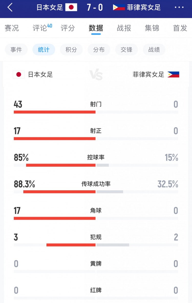Enable the 统计 filter option
The image size is (192, 303).
pyautogui.click(x=44, y=50)
